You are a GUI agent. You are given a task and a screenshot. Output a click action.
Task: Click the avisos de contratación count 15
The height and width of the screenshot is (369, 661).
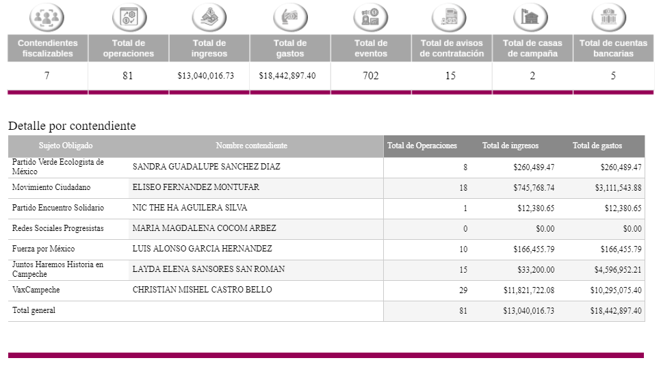[x=451, y=76]
